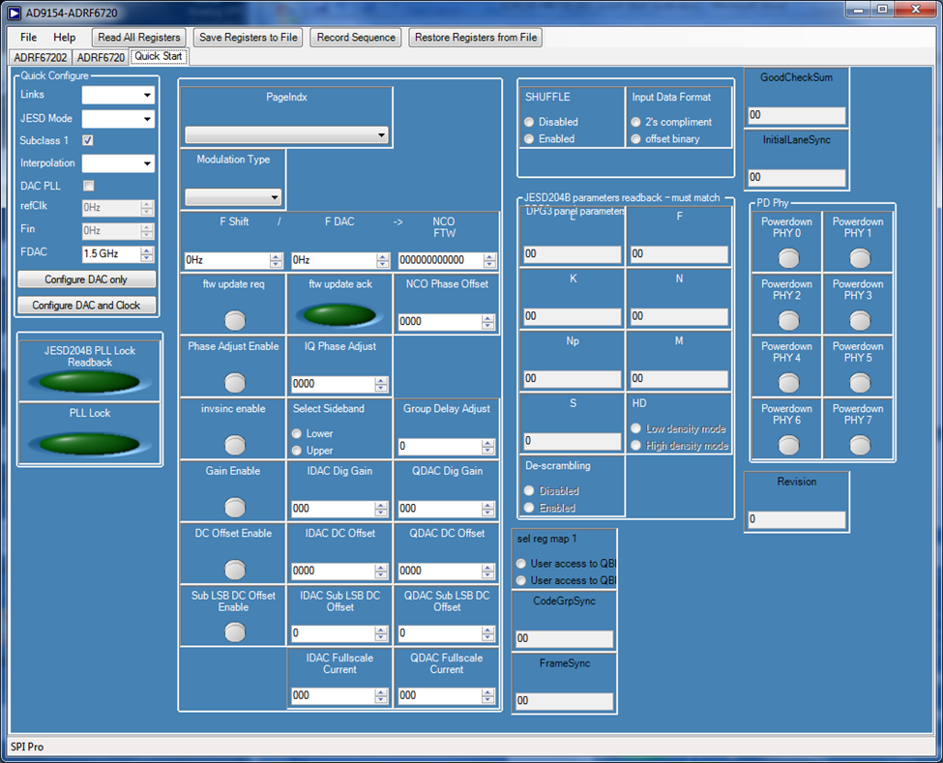Open the File menu
Viewport: 943px width, 763px height.
tap(29, 38)
